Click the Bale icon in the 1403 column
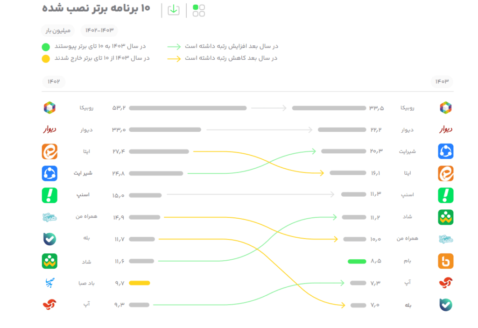 click(x=446, y=305)
